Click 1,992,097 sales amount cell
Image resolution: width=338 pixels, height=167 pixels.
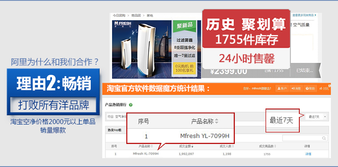point(186,154)
